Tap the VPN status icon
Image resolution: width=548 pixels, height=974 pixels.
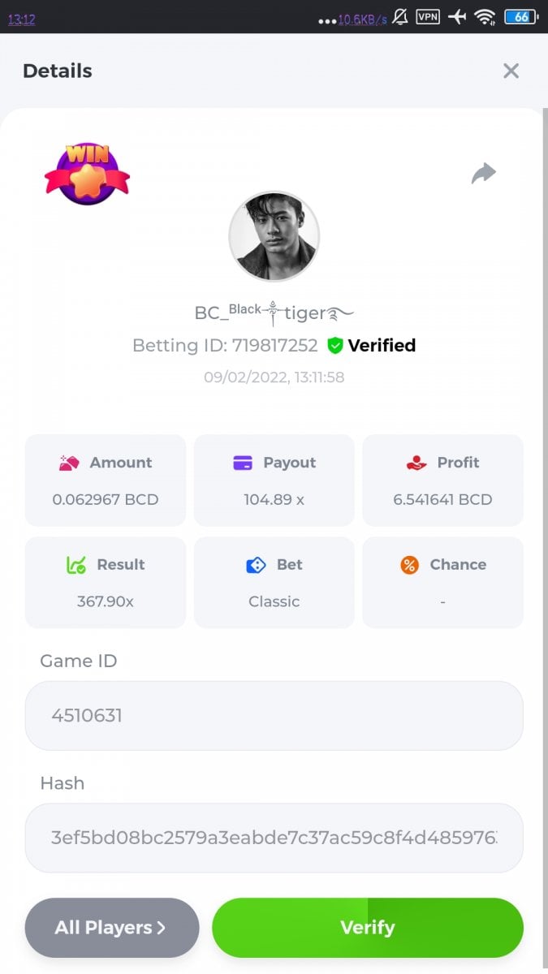428,17
